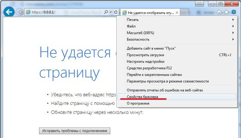The width and height of the screenshot is (241, 138).
Task: Click the Forward navigation arrow button
Action: click(x=19, y=12)
